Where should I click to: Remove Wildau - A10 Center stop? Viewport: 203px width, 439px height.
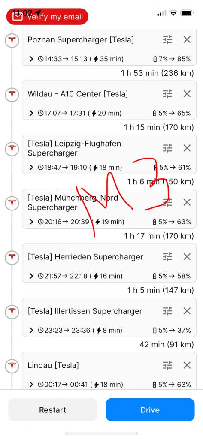[187, 94]
